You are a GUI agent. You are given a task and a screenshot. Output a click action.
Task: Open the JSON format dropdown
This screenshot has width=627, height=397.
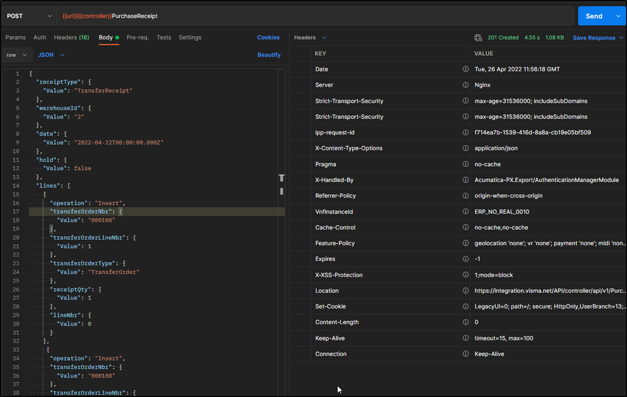[x=51, y=55]
